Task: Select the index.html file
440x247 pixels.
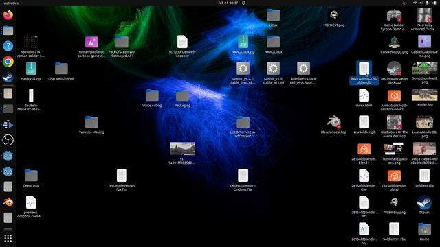Action: (x=364, y=98)
